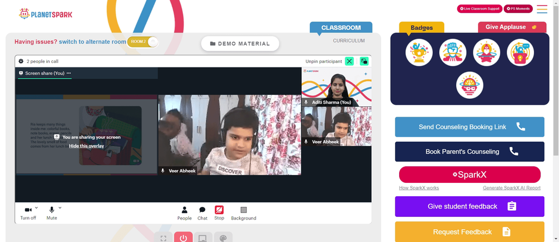The height and width of the screenshot is (242, 559).
Task: Expand camera options chevron
Action: tap(36, 207)
